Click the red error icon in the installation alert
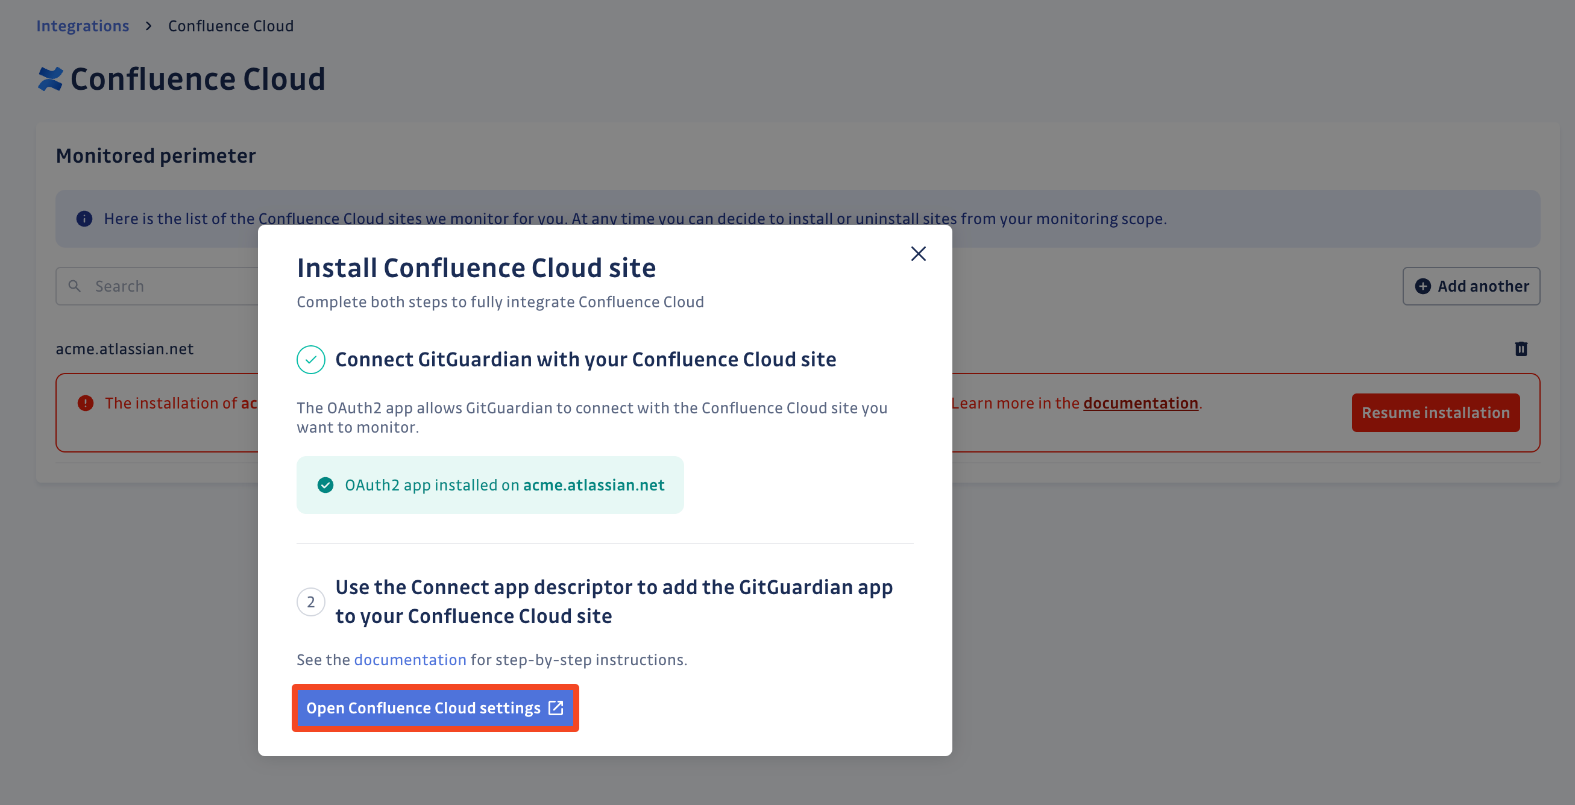The width and height of the screenshot is (1575, 805). [86, 403]
